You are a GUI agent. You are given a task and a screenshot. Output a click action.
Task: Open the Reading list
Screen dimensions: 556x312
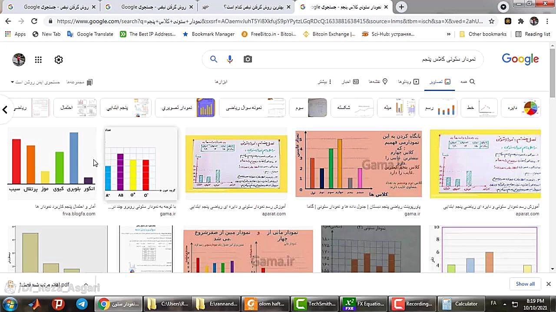click(533, 34)
